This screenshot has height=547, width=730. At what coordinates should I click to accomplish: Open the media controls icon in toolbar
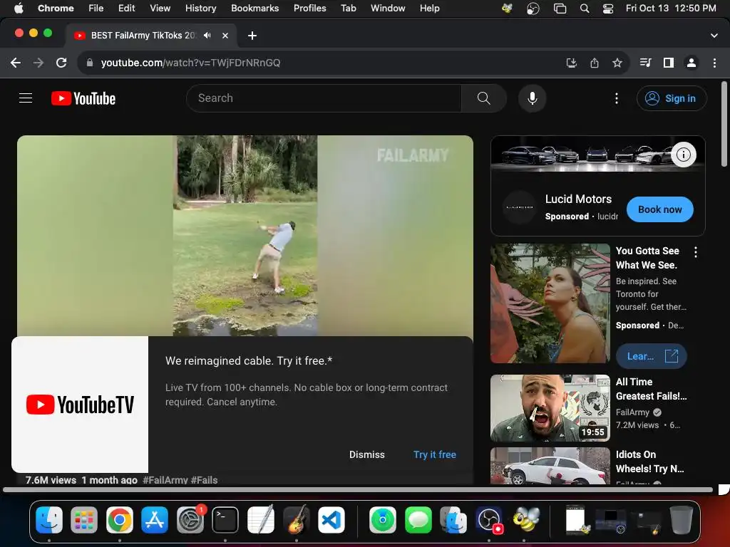point(645,63)
